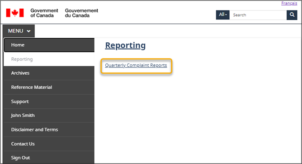The height and width of the screenshot is (164, 302).
Task: Open Quarterly Complaint Reports link
Action: 136,65
